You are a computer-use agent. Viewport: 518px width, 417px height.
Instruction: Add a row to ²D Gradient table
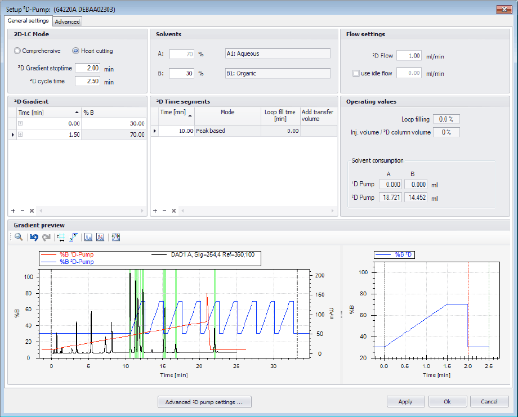click(13, 210)
